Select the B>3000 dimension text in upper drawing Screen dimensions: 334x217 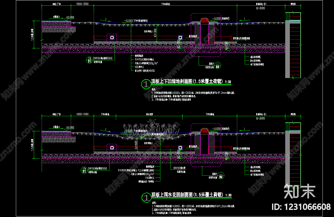point(261,8)
